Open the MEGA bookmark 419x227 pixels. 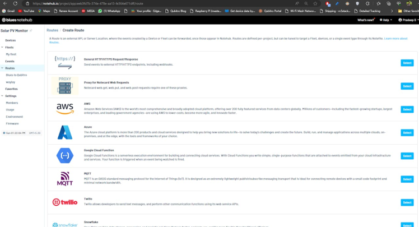click(x=88, y=11)
